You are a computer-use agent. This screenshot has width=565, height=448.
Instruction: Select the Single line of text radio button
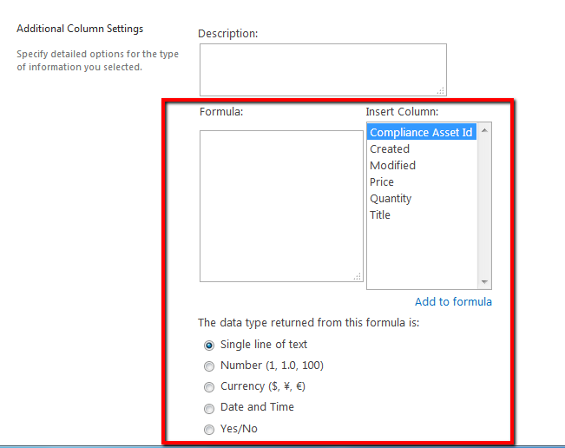tap(209, 346)
